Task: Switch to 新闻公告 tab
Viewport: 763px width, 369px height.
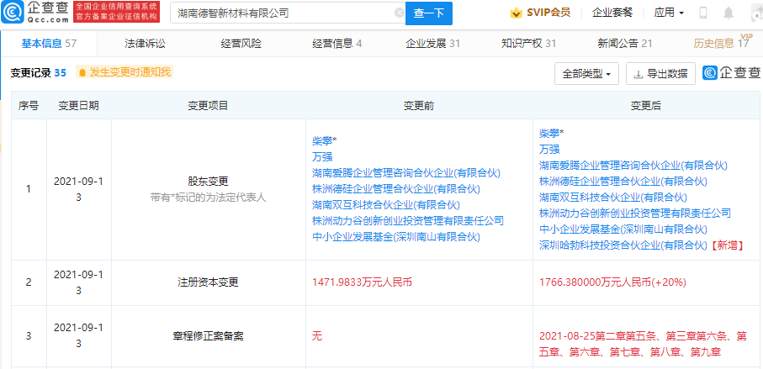Action: coord(625,44)
